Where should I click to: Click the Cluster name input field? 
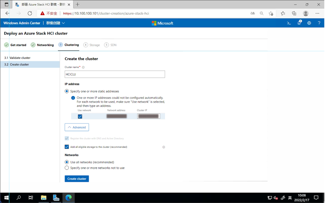click(115, 75)
